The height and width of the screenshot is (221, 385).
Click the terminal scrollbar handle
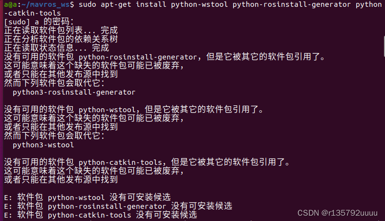pos(384,46)
